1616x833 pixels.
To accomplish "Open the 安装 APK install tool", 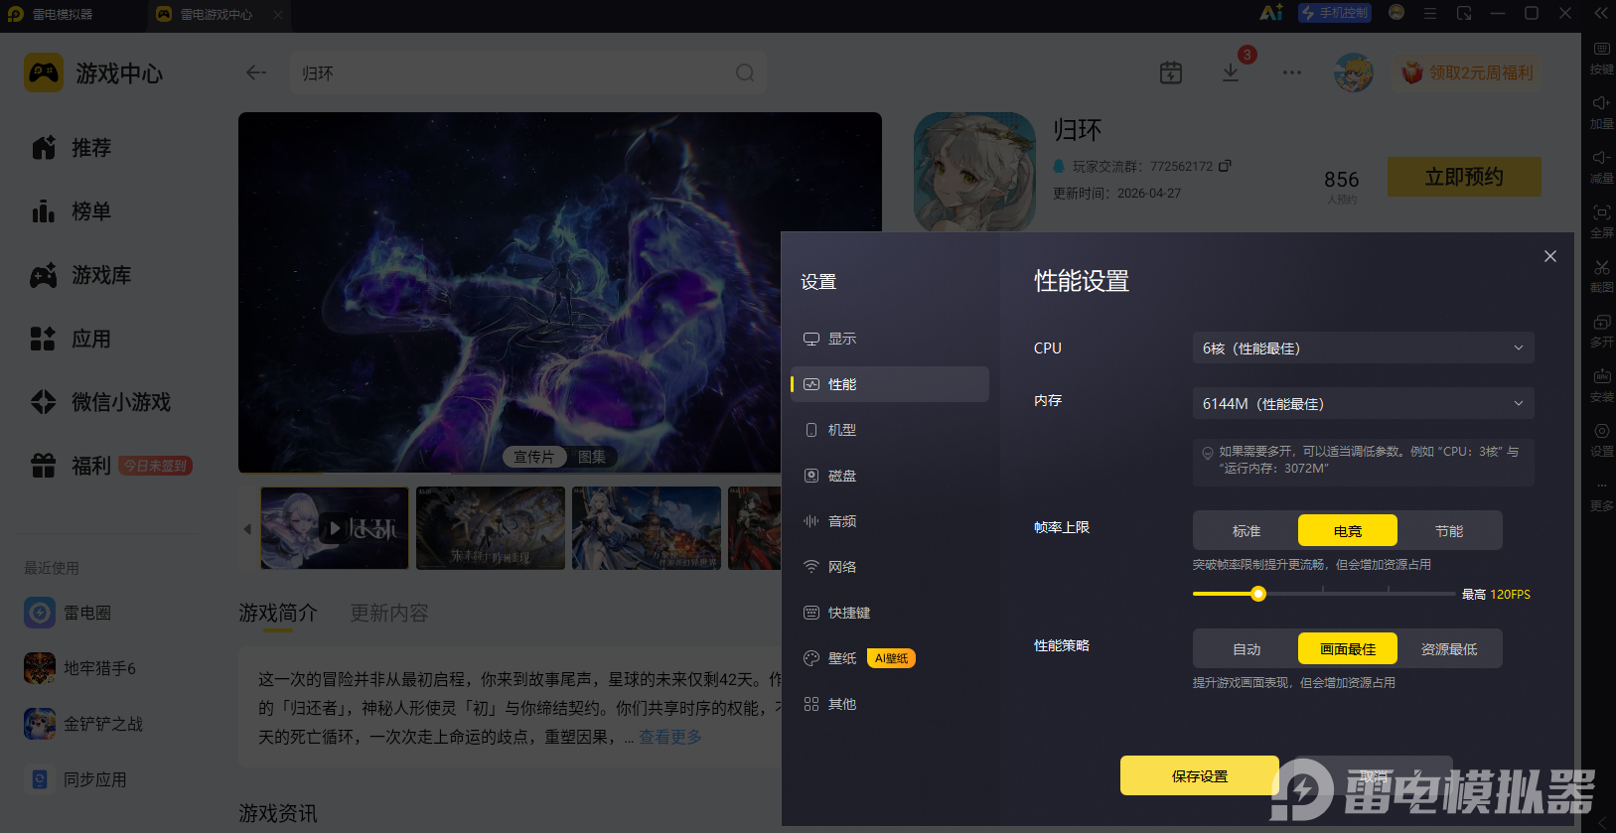I will coord(1601,385).
